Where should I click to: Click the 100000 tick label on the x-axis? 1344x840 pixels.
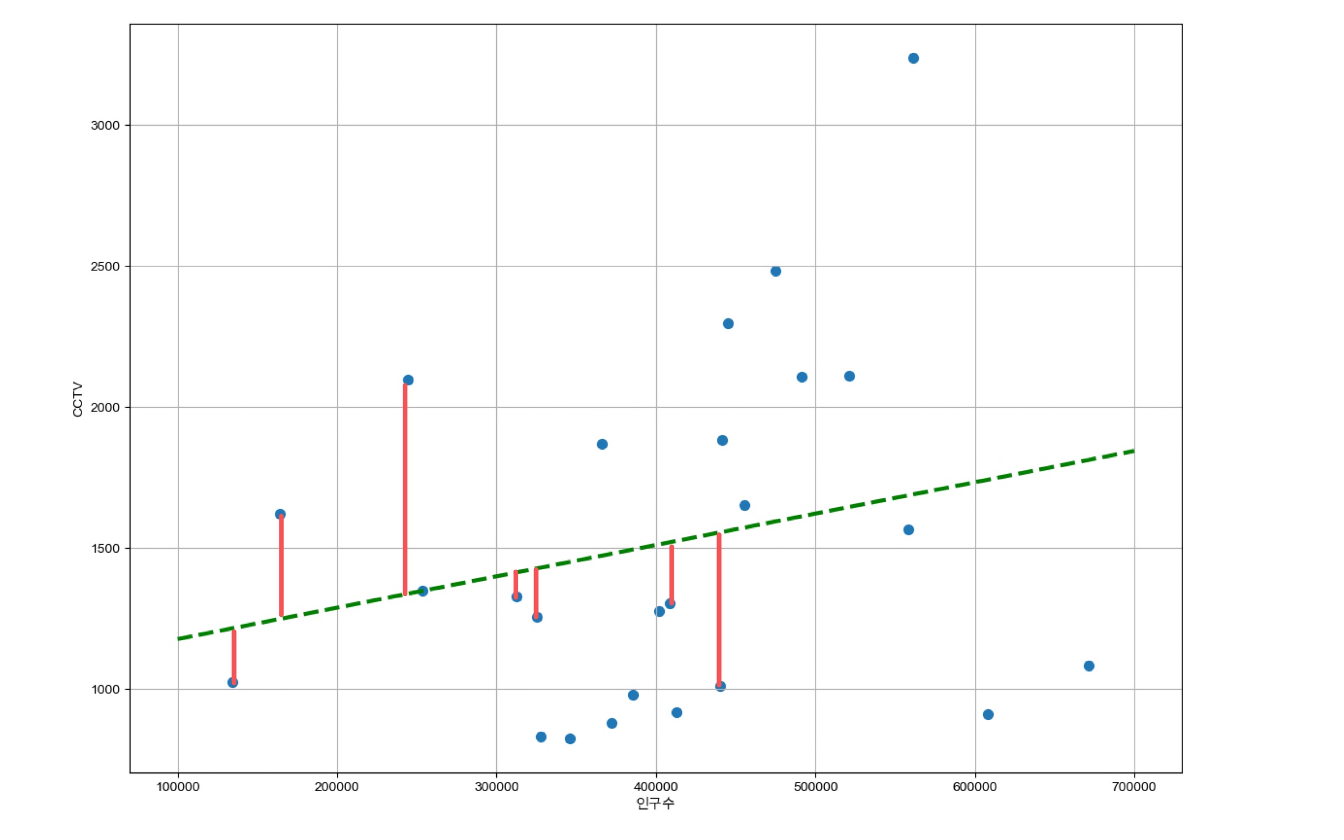178,787
